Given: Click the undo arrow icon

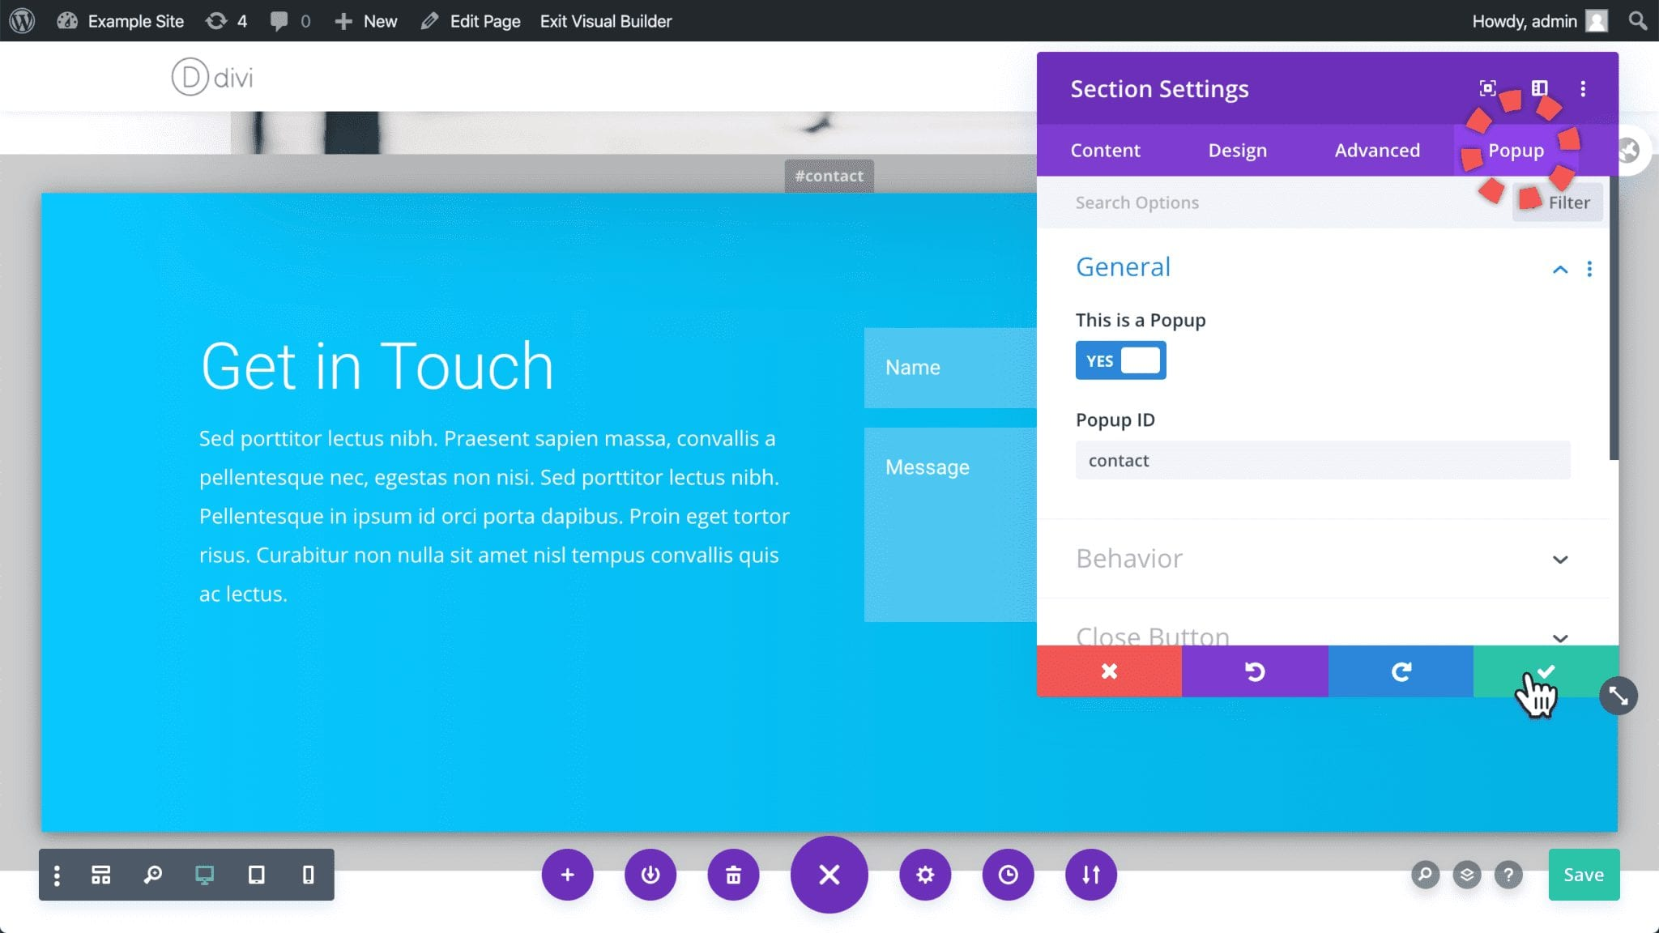Looking at the screenshot, I should tap(1255, 671).
